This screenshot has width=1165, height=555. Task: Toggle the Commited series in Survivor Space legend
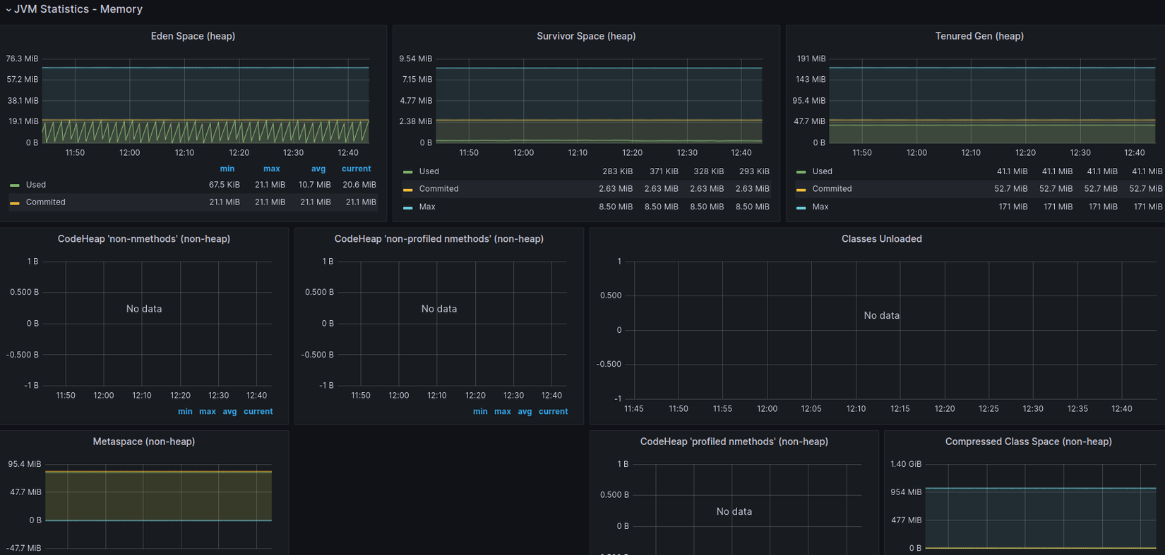tap(438, 189)
